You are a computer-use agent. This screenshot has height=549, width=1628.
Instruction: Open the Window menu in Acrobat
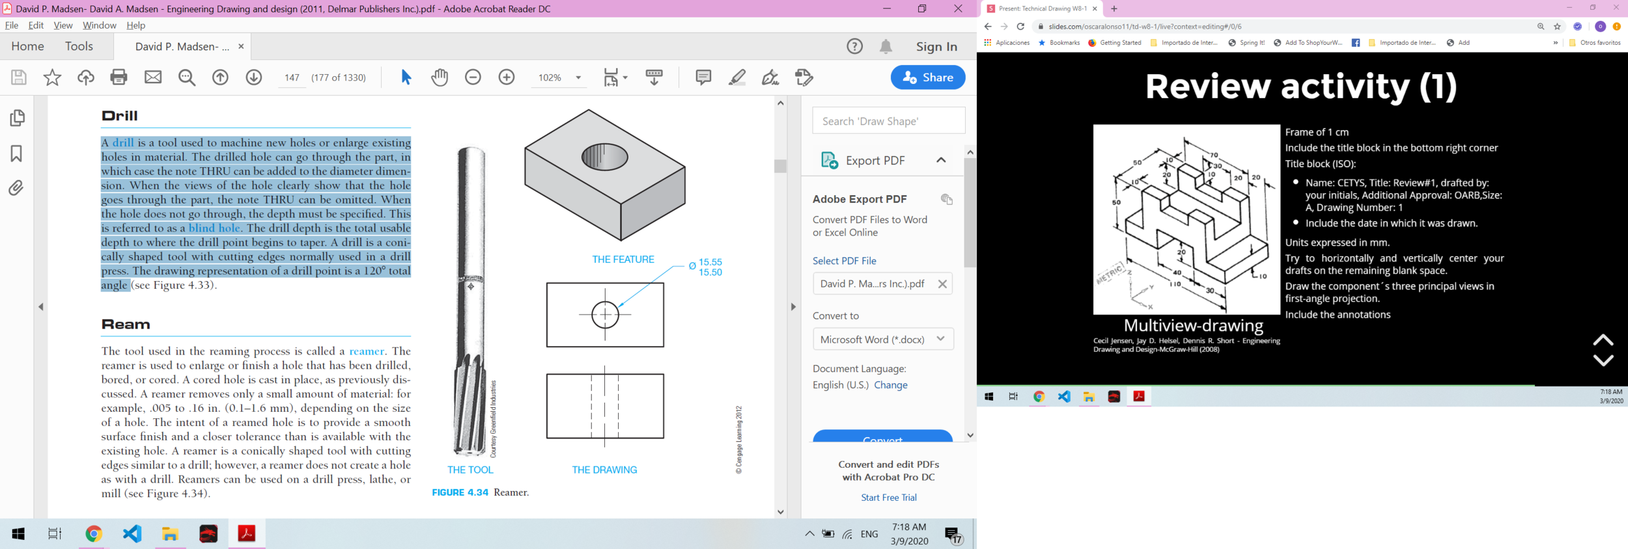pos(100,25)
